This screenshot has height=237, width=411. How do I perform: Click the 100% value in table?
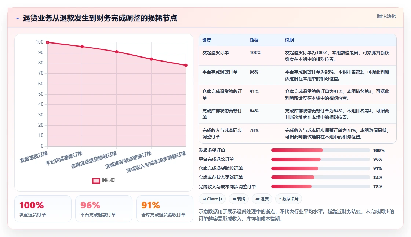coord(255,53)
